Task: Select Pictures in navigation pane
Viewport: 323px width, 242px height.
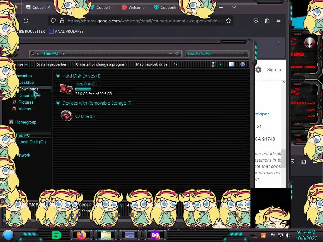Action: tap(26, 102)
